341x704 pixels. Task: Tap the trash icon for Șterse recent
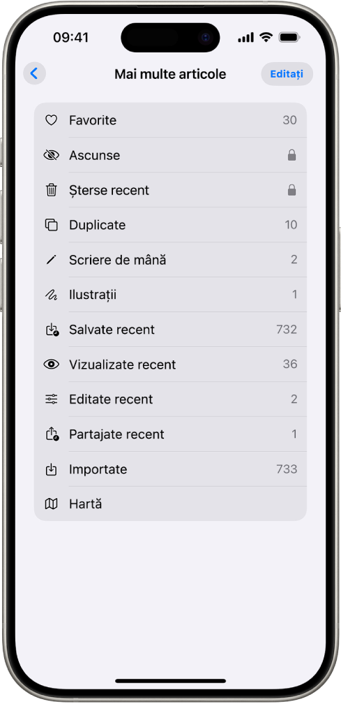pyautogui.click(x=52, y=190)
